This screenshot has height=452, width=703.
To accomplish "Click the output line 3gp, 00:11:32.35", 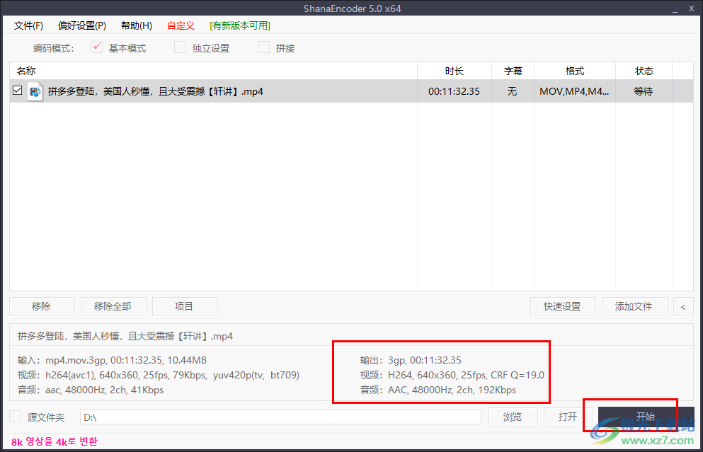I will pos(410,360).
